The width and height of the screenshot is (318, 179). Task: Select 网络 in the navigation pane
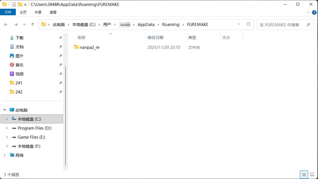[20, 155]
